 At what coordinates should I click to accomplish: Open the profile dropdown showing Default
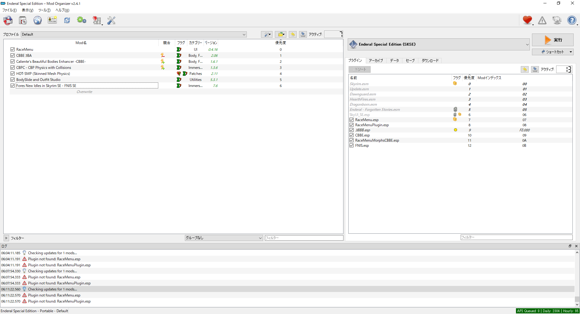134,34
